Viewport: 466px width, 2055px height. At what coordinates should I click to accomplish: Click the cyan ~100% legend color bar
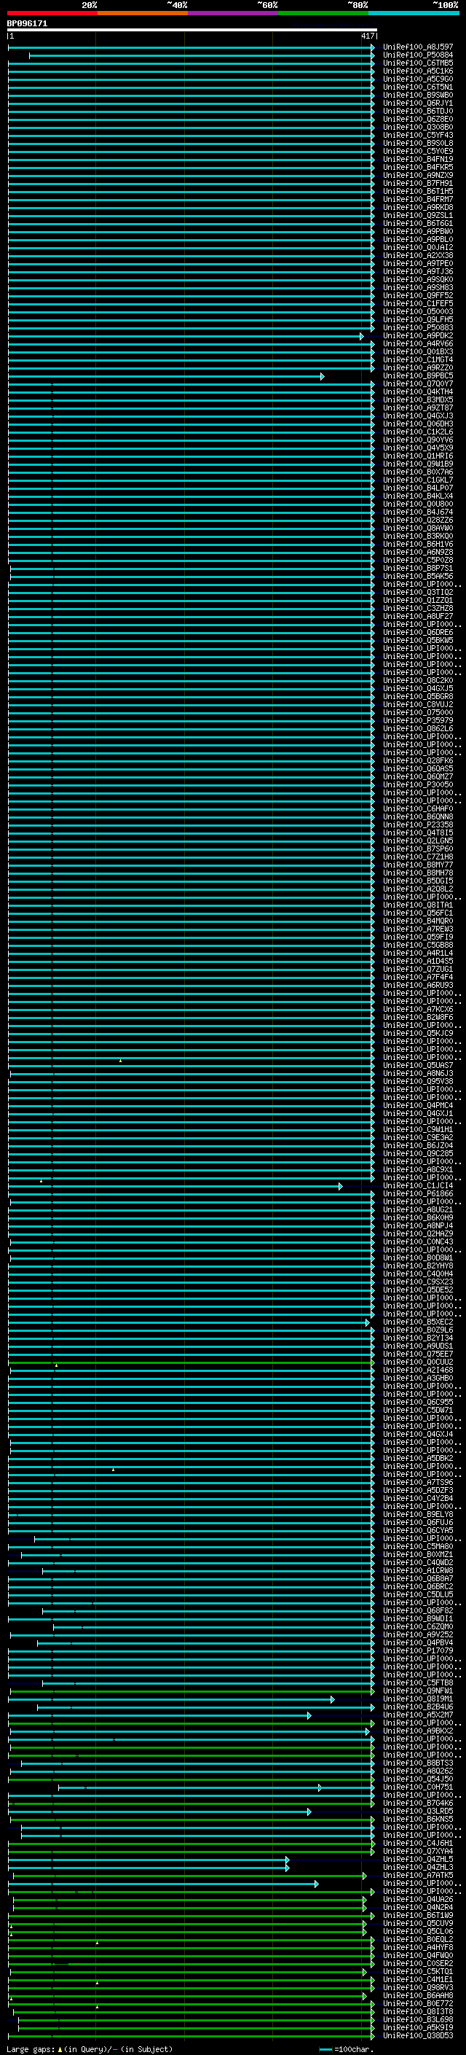point(414,13)
